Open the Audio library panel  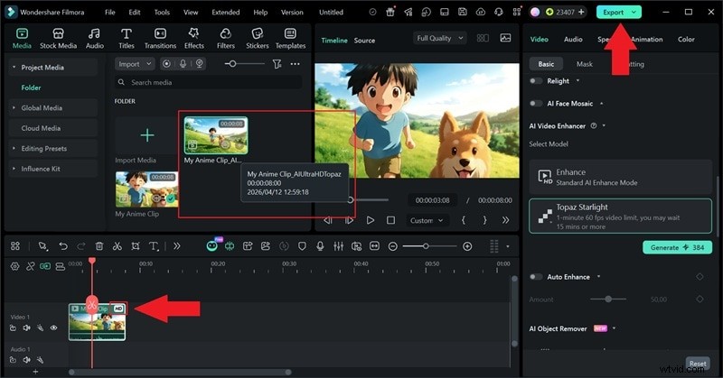point(95,38)
